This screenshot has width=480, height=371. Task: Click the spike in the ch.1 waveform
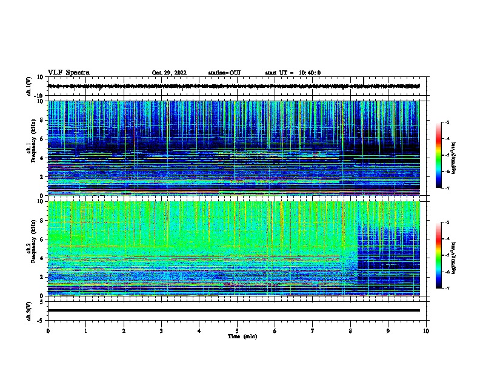point(364,81)
